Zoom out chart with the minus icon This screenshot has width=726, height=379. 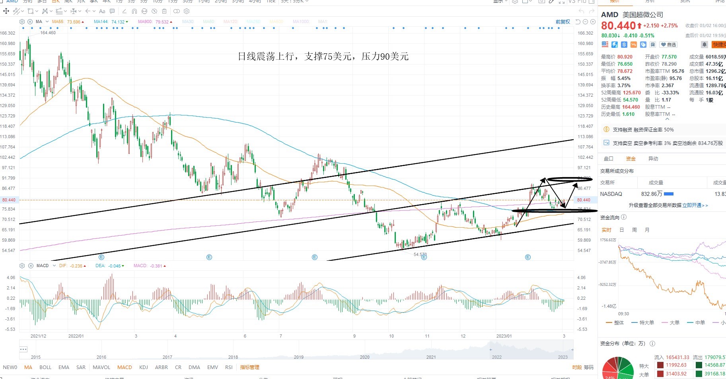pyautogui.click(x=585, y=21)
